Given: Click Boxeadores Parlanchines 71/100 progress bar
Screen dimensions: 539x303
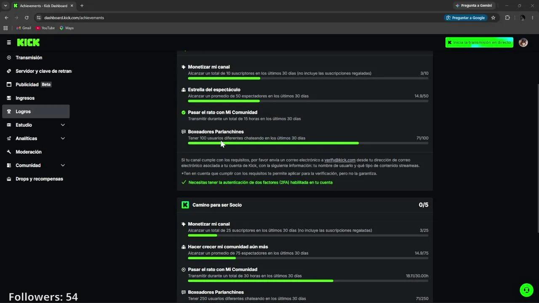Looking at the screenshot, I should (x=308, y=143).
